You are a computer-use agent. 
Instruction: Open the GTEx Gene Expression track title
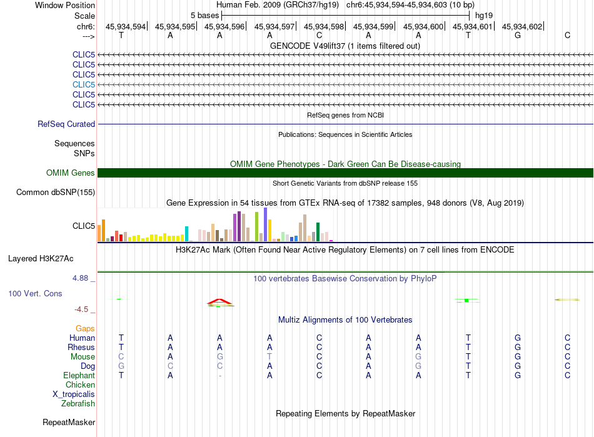point(345,203)
